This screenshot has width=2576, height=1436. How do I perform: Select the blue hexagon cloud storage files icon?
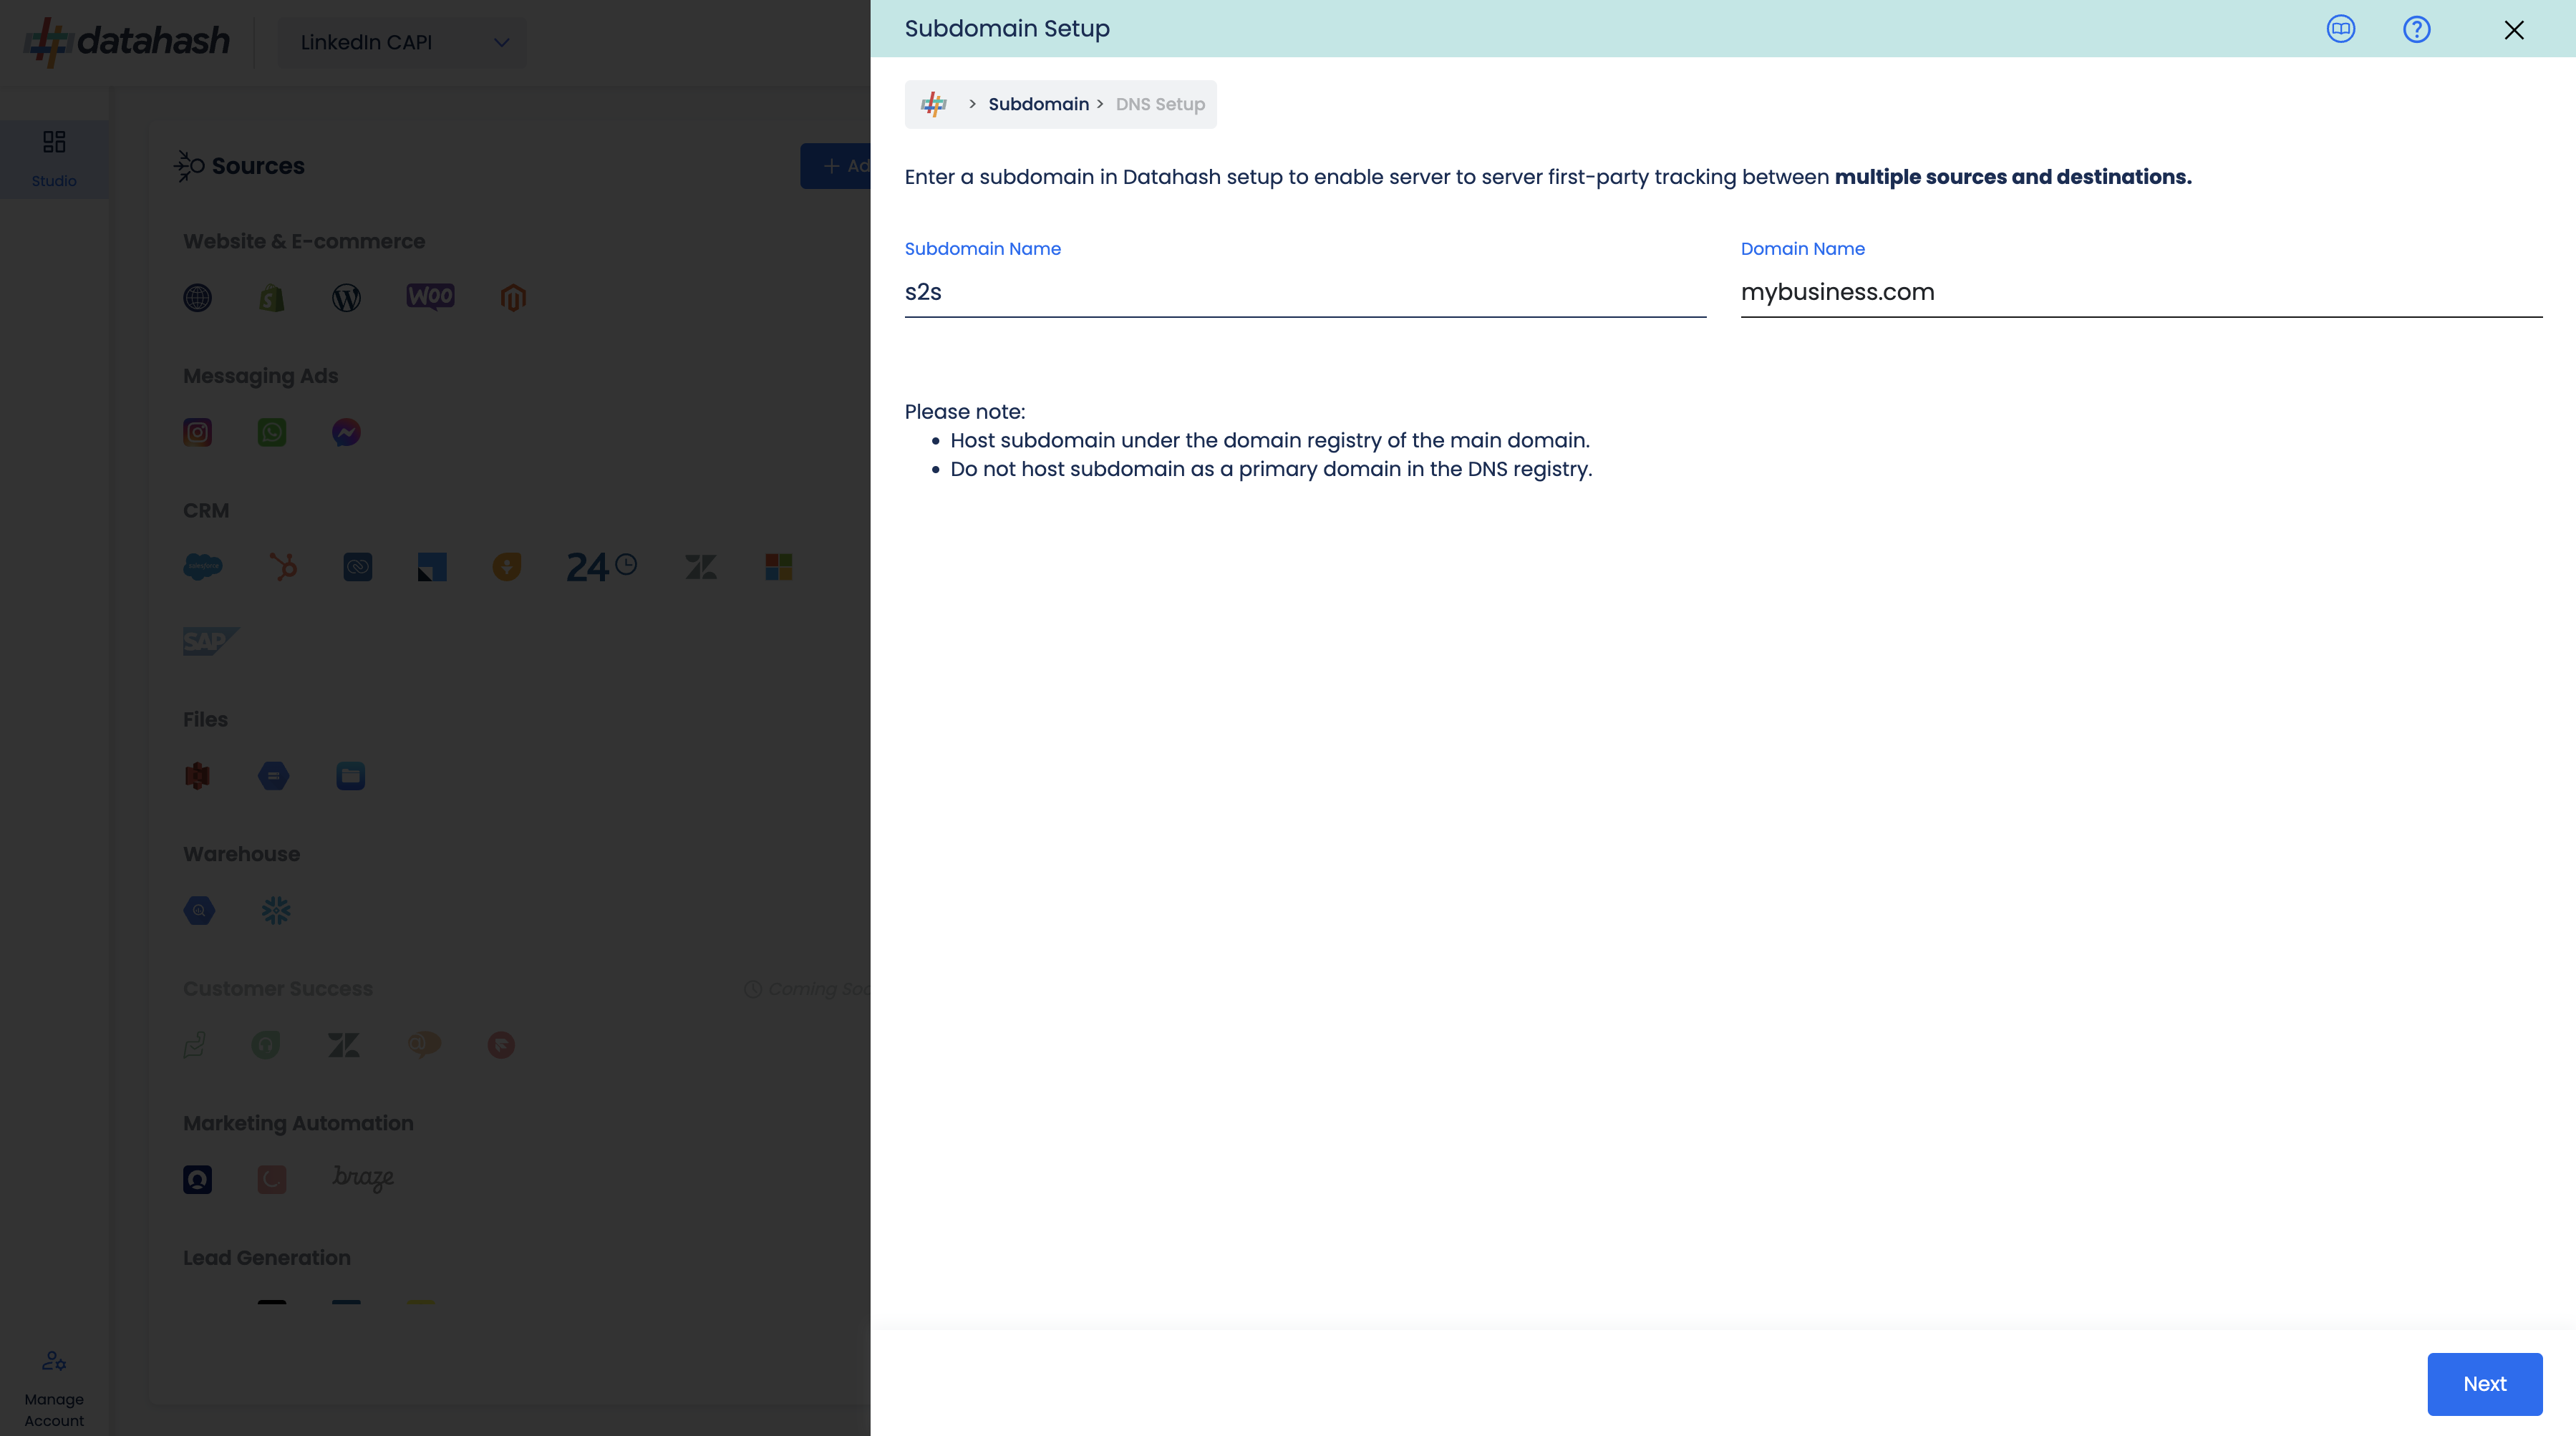pyautogui.click(x=273, y=776)
